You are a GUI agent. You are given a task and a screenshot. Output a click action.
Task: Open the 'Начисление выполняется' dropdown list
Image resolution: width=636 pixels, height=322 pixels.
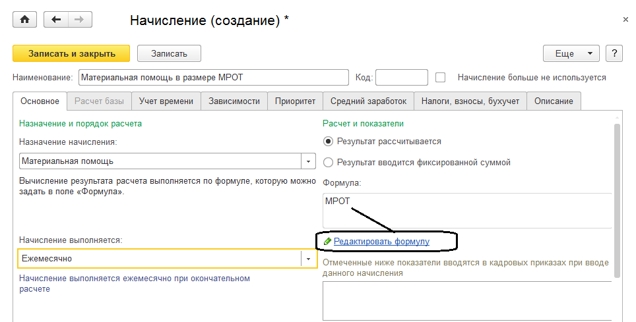point(309,259)
